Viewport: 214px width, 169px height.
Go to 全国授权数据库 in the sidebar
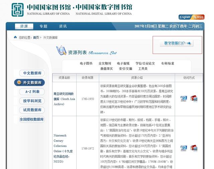pos(32,119)
